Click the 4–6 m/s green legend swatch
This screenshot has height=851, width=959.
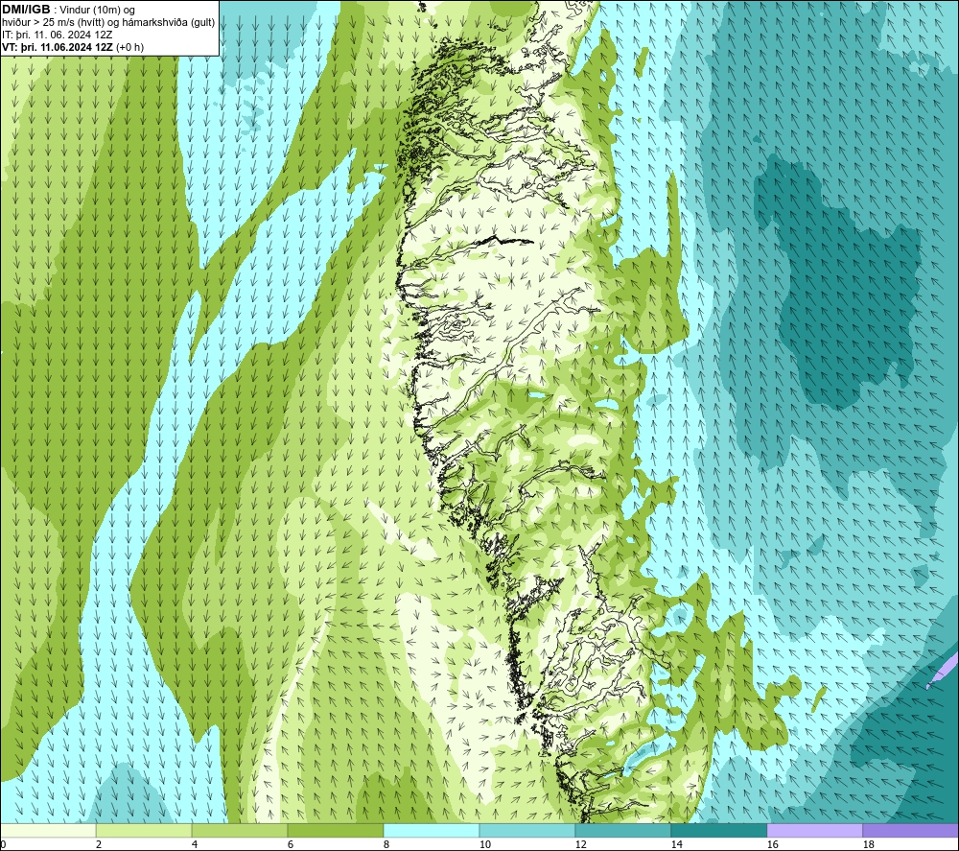coord(240,830)
